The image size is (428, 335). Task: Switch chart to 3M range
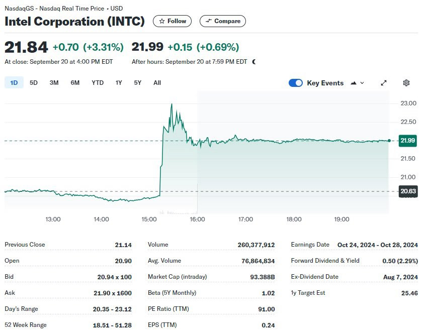(54, 82)
